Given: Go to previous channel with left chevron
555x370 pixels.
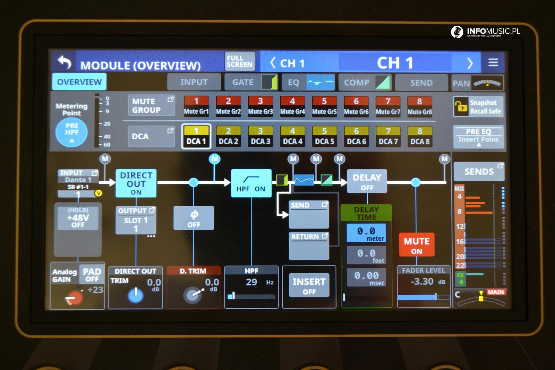Looking at the screenshot, I should (x=273, y=63).
